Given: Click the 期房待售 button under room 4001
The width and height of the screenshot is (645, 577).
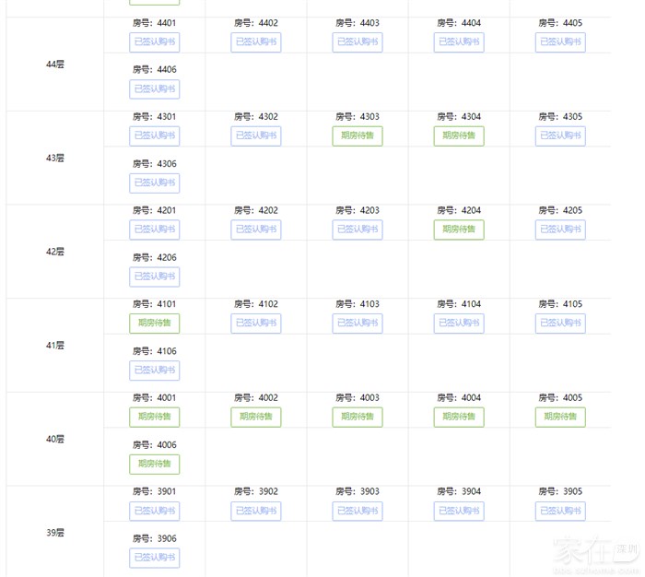Looking at the screenshot, I should coord(155,417).
